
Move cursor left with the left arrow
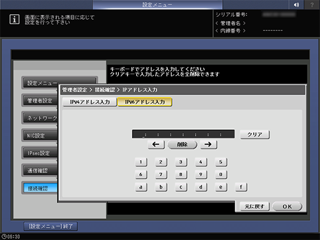156,144
